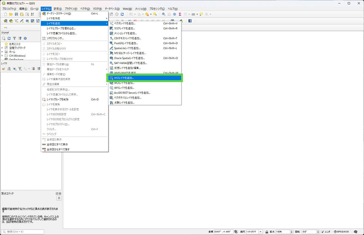Open the プラグイン(P) menu
This screenshot has width=364, height=235.
[x=71, y=9]
